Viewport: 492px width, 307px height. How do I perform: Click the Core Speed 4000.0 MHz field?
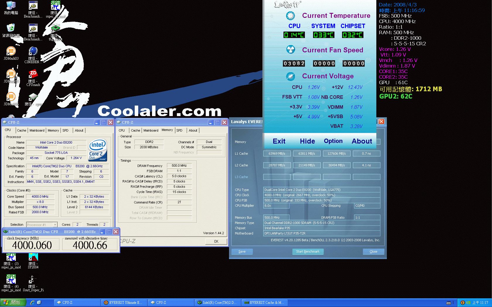point(40,196)
